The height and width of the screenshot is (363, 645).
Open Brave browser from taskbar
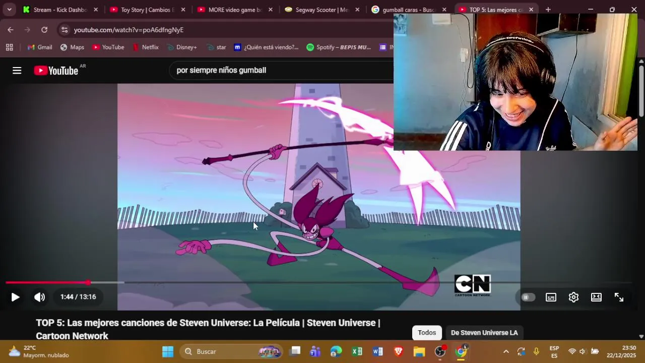click(x=399, y=351)
